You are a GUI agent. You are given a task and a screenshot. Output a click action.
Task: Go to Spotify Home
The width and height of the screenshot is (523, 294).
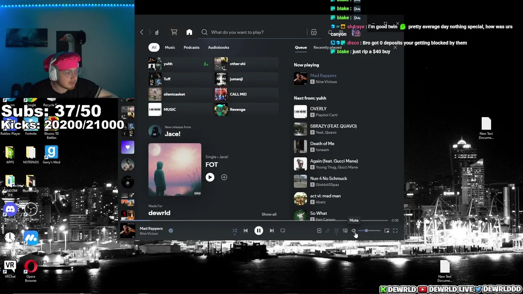(x=189, y=32)
